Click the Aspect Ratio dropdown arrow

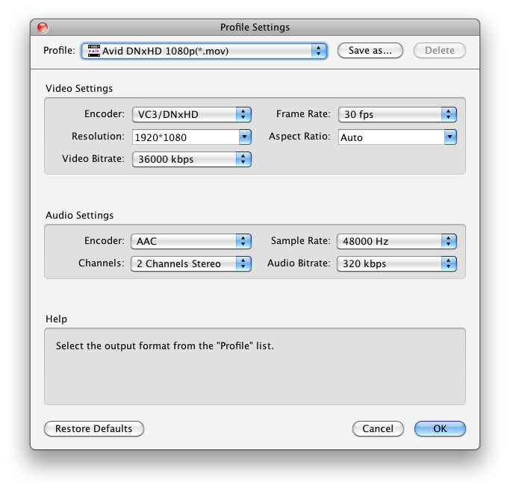[x=450, y=137]
